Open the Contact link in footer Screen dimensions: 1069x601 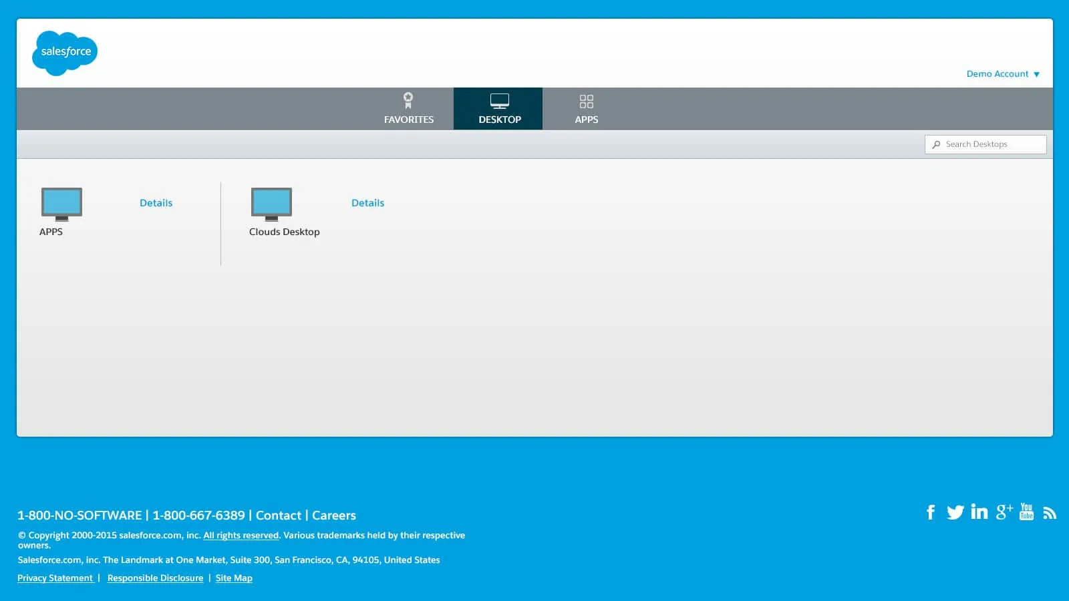point(279,516)
